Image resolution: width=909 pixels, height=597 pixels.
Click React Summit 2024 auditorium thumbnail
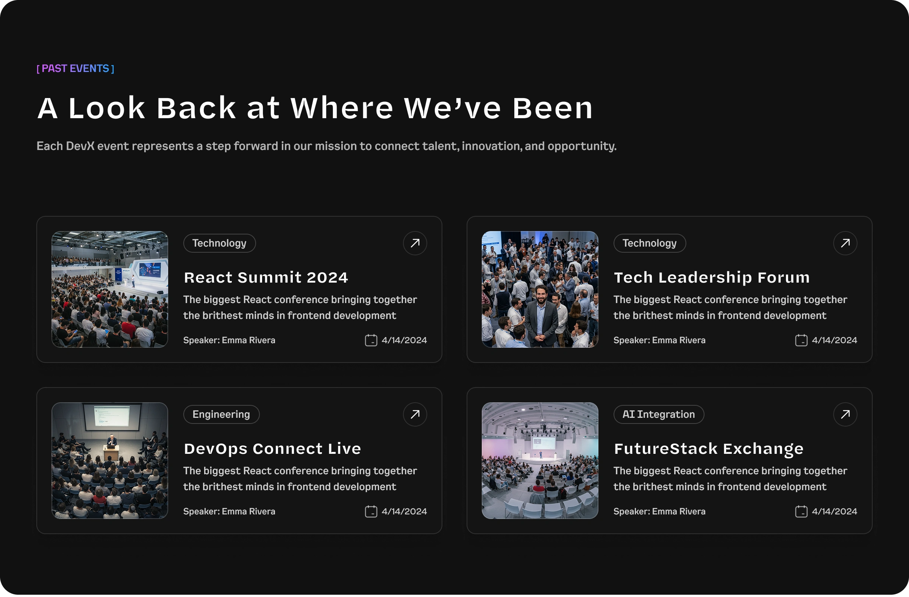pos(109,289)
